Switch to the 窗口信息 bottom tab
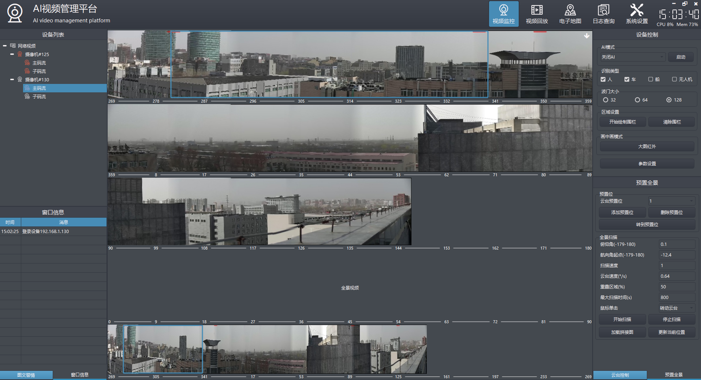701x380 pixels. [80, 375]
